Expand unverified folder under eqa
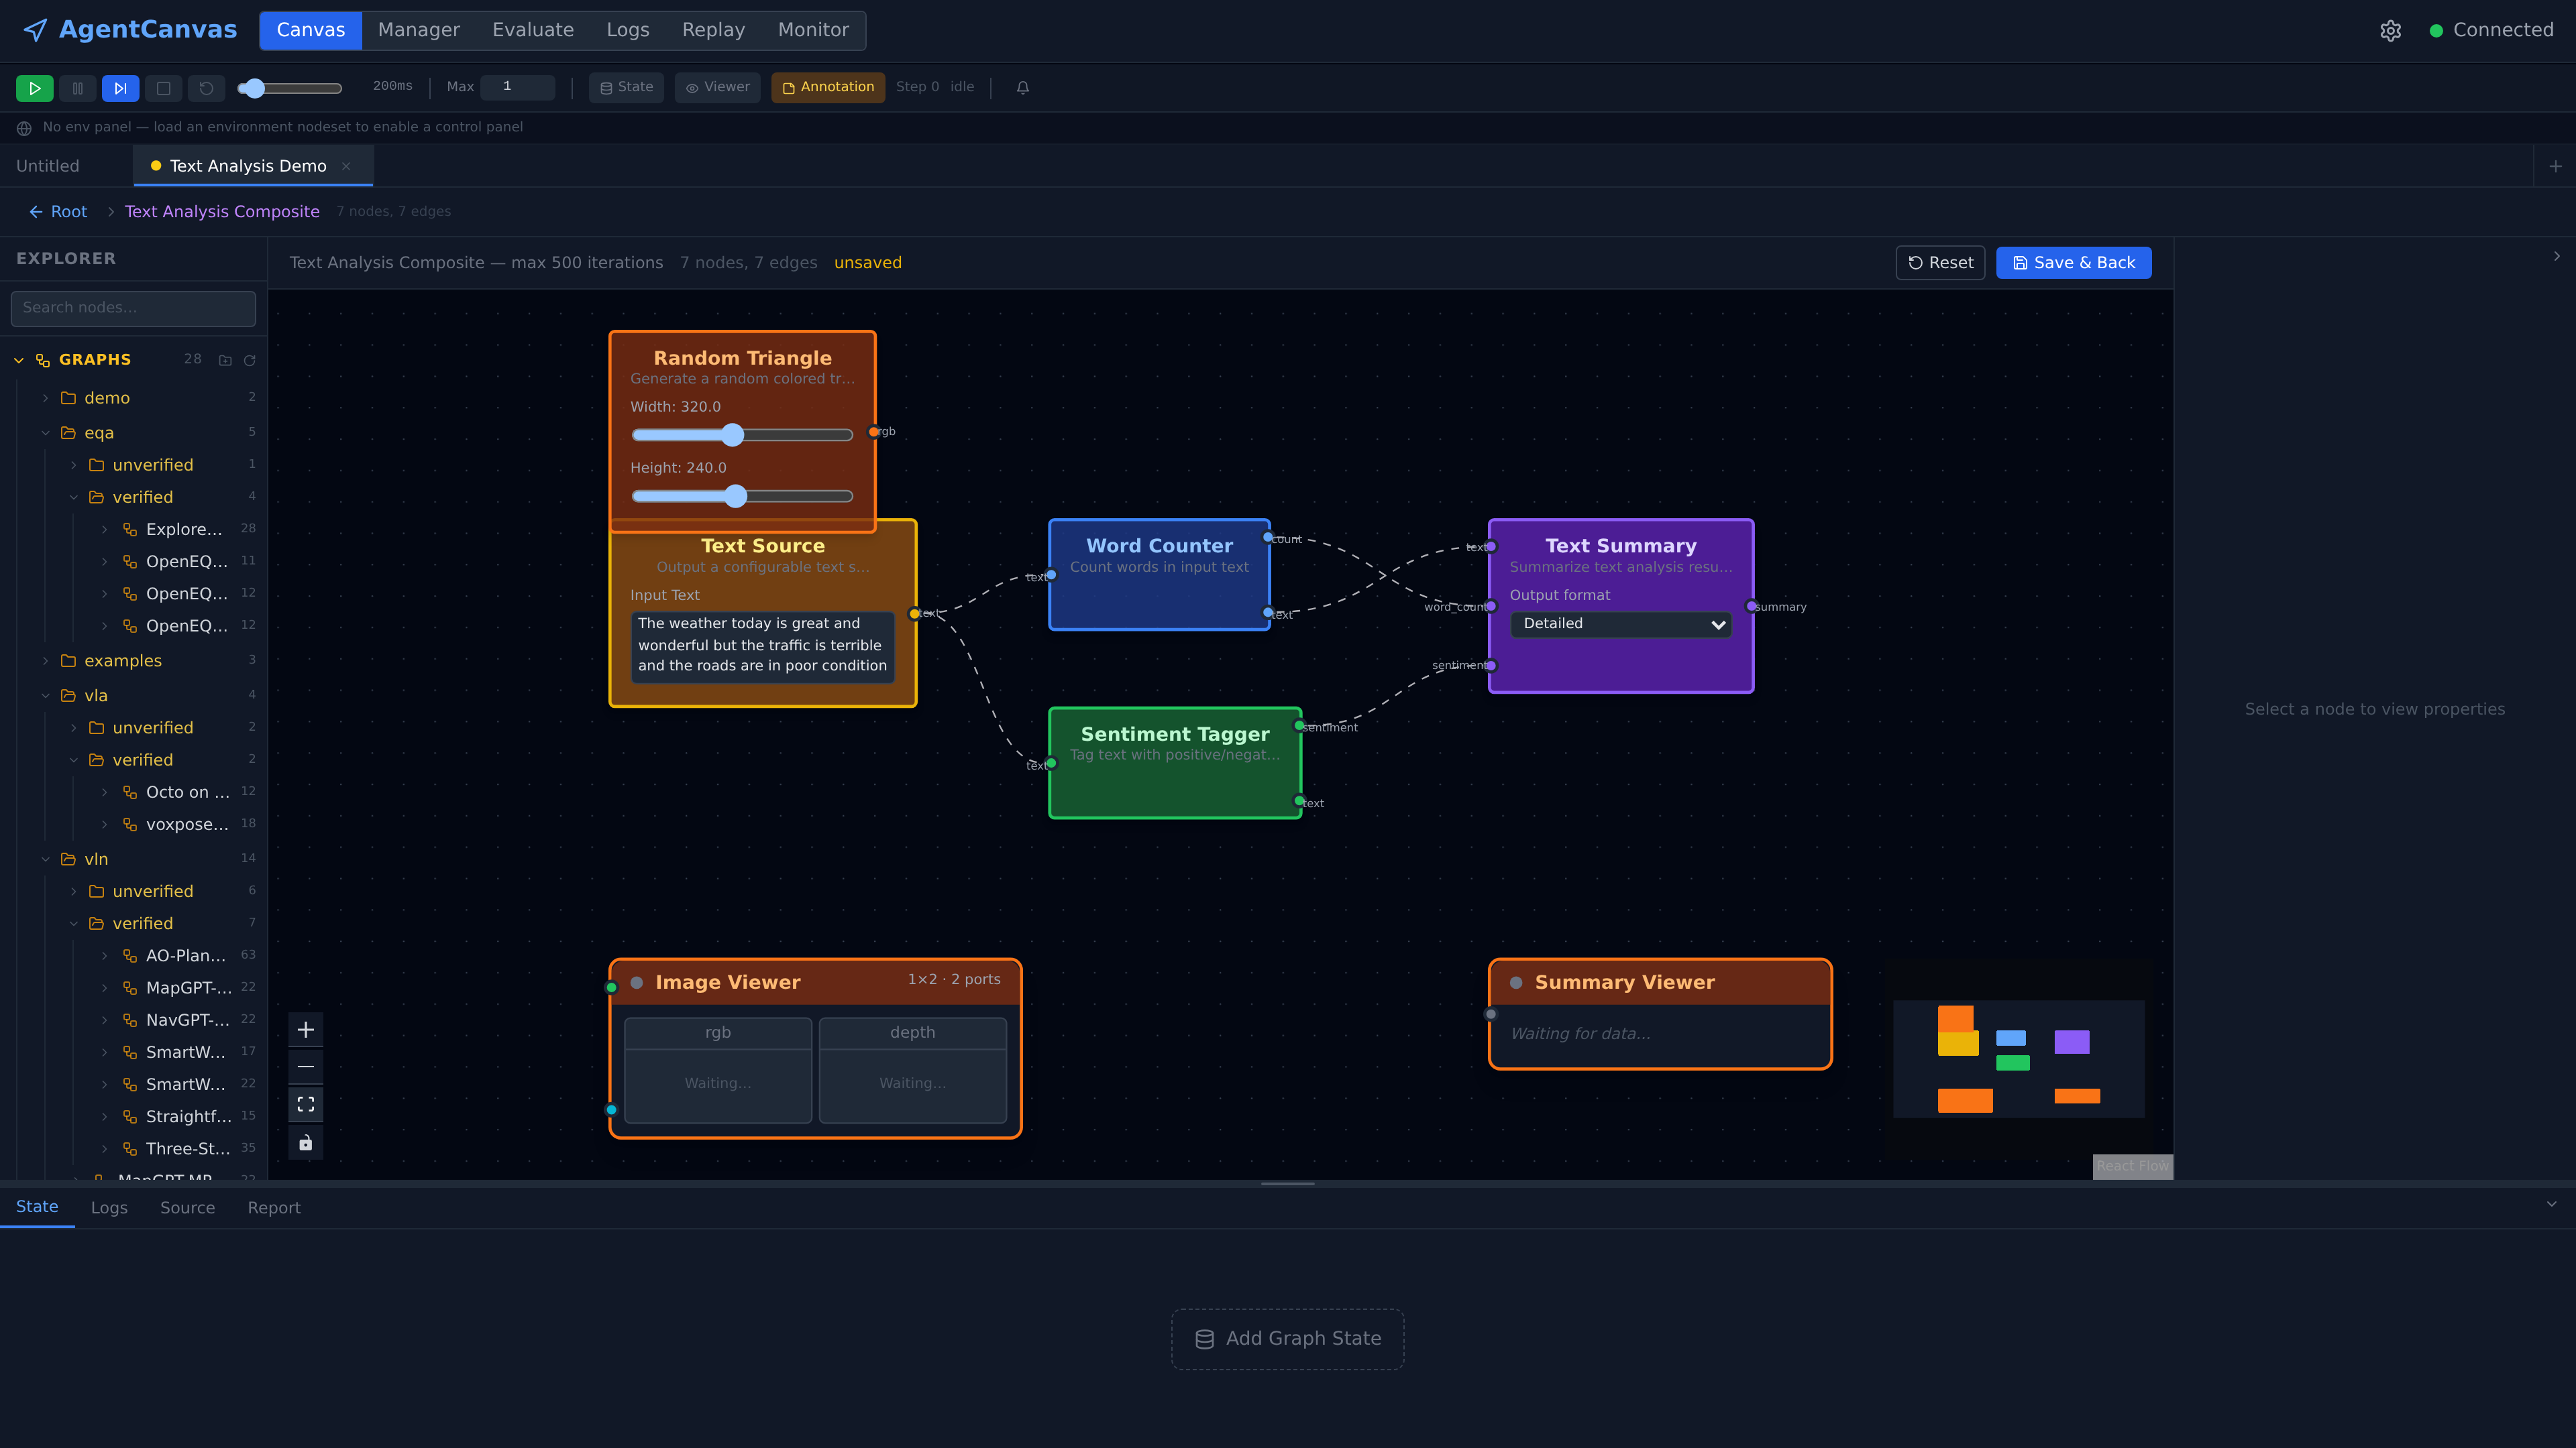2576x1448 pixels. pos(73,465)
